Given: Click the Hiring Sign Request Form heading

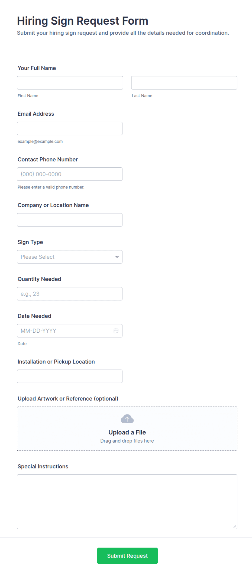Looking at the screenshot, I should pos(83,21).
